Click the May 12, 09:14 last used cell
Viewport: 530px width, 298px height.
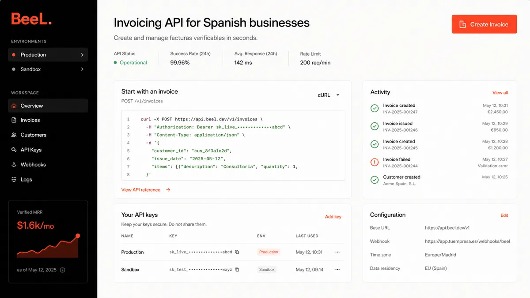point(309,269)
